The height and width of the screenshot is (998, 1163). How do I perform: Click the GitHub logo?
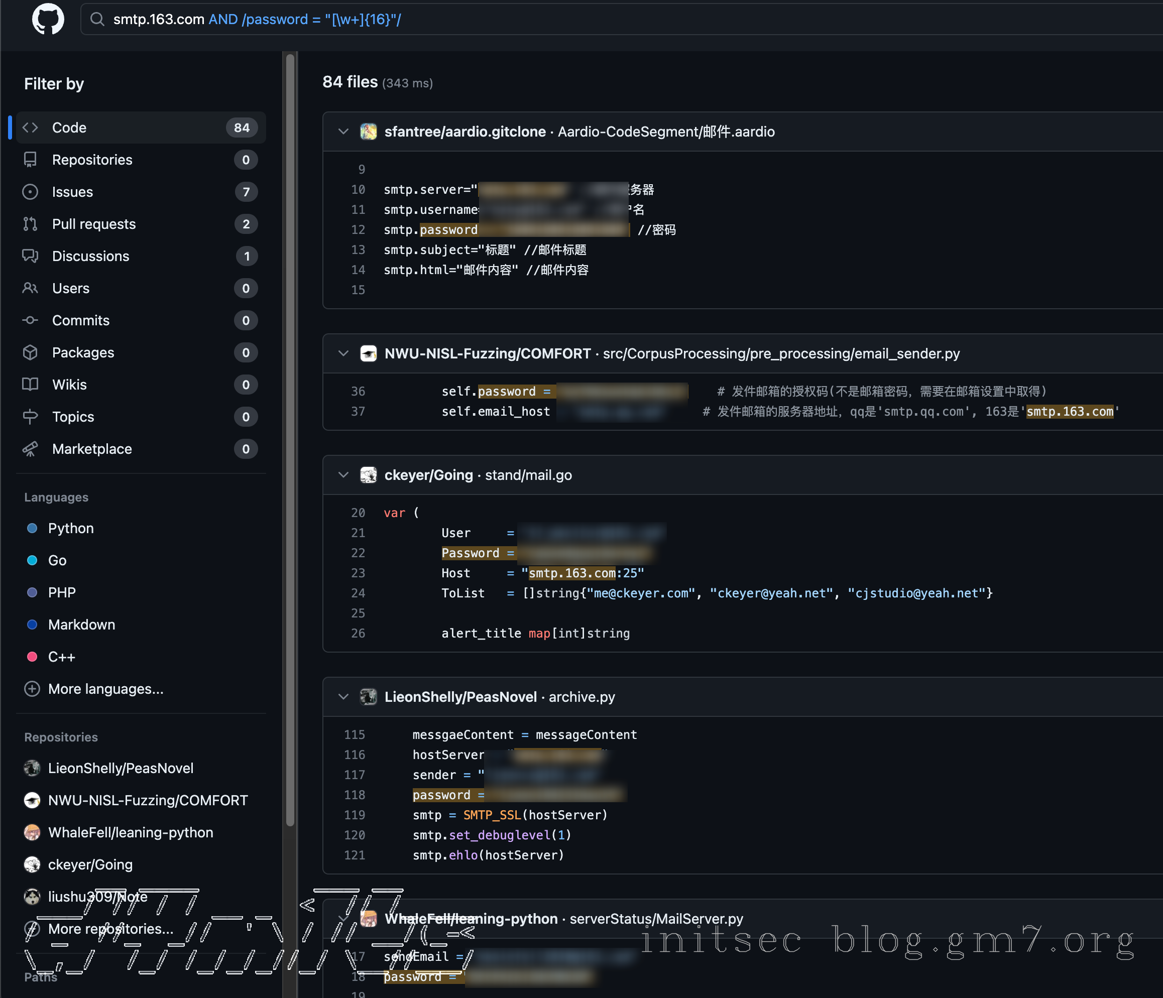48,19
